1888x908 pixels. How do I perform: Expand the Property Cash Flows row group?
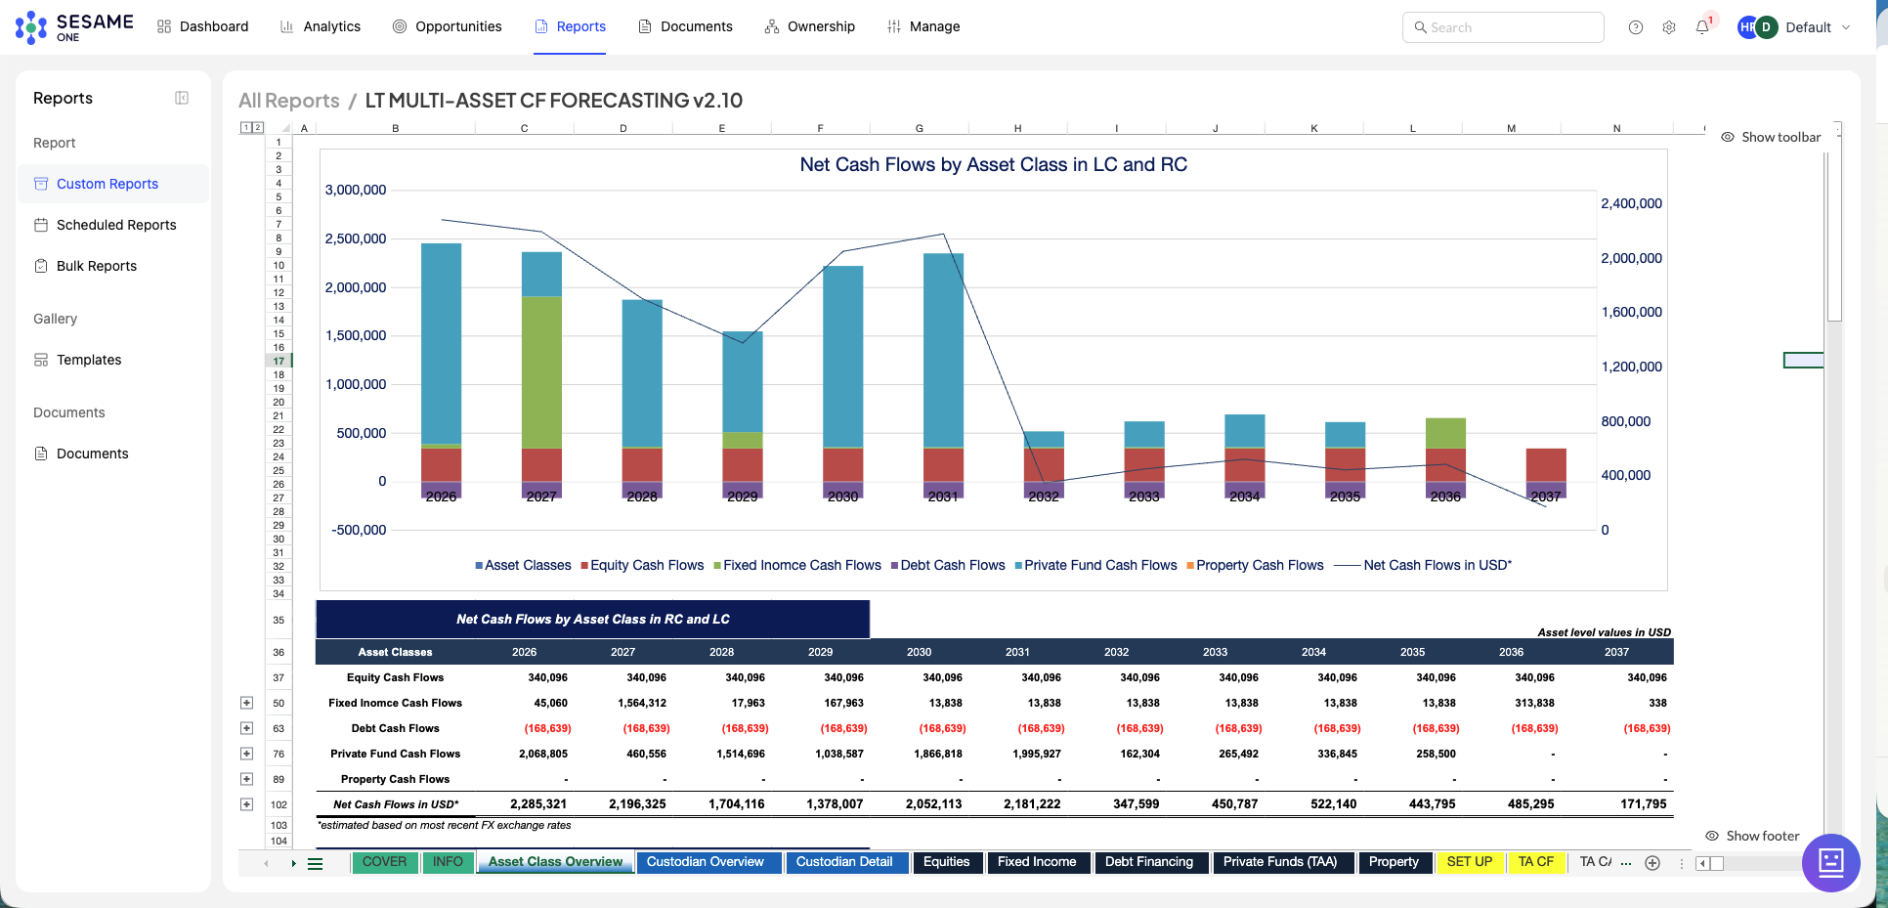pos(246,779)
